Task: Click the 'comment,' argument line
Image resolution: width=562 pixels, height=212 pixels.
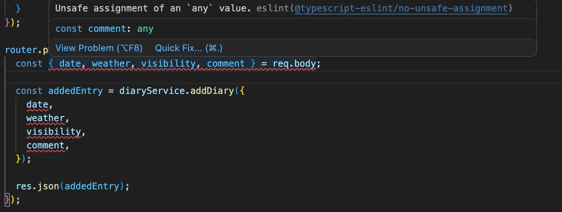Action: [x=48, y=145]
